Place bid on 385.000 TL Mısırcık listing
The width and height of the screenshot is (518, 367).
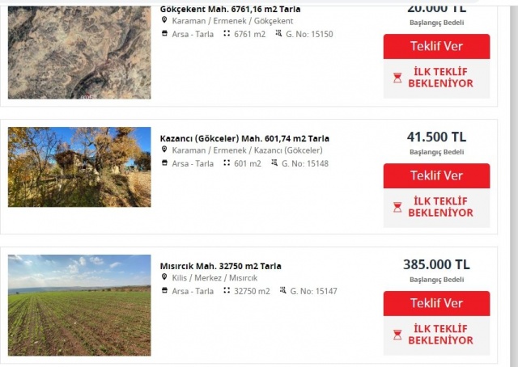click(436, 303)
